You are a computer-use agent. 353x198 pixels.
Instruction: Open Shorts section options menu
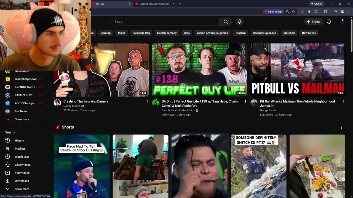click(x=341, y=127)
